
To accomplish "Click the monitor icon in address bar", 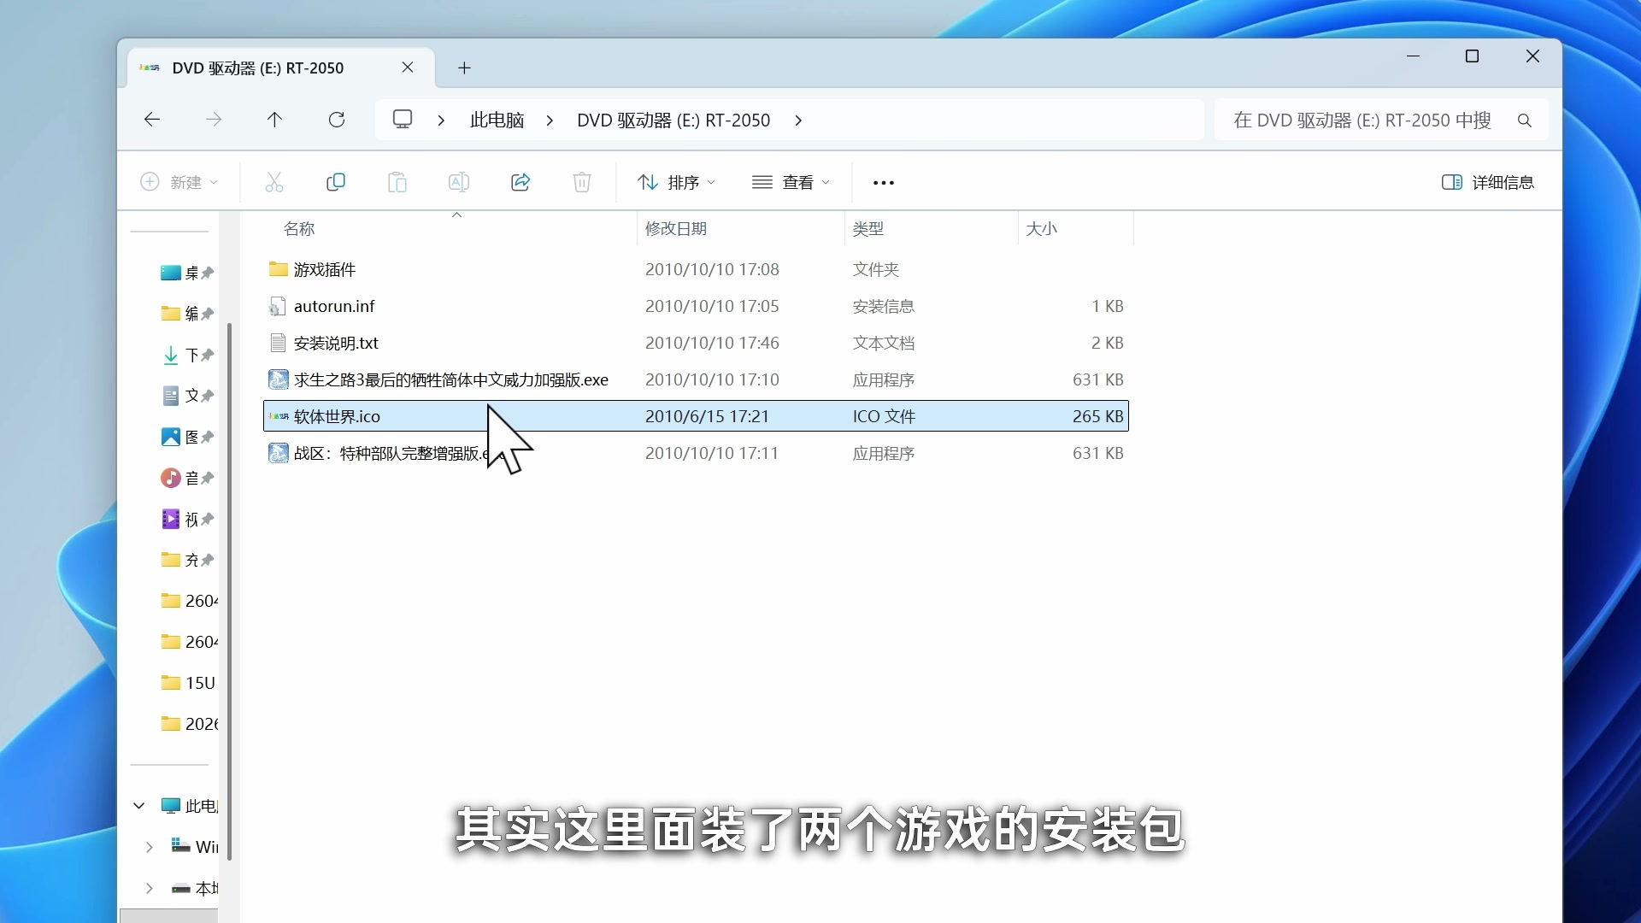I will click(403, 120).
